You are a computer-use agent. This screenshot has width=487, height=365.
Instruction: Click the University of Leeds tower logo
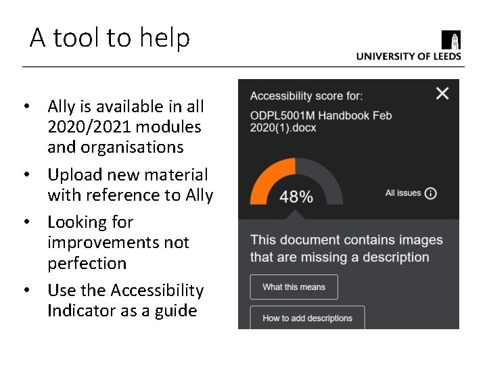coord(451,40)
